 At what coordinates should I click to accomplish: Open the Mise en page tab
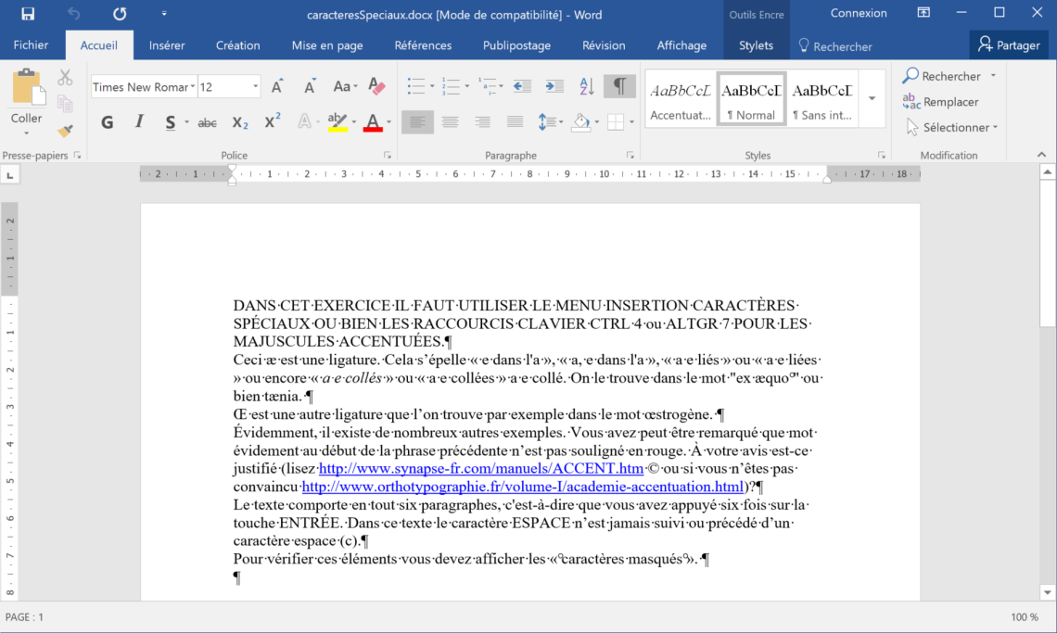tap(327, 45)
